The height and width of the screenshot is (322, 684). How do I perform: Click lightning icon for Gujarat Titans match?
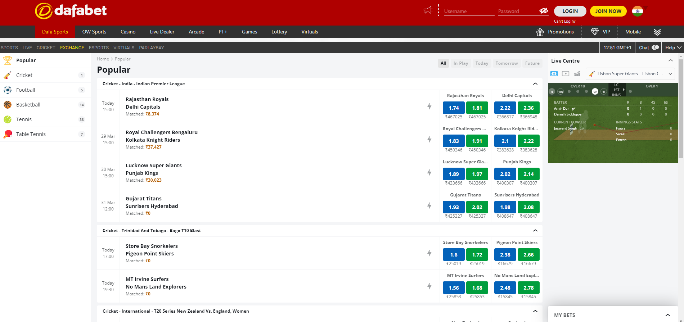429,205
